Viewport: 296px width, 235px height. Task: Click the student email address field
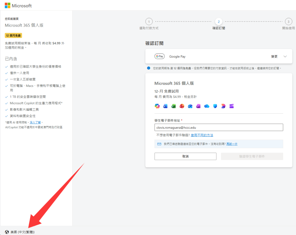[x=219, y=127]
